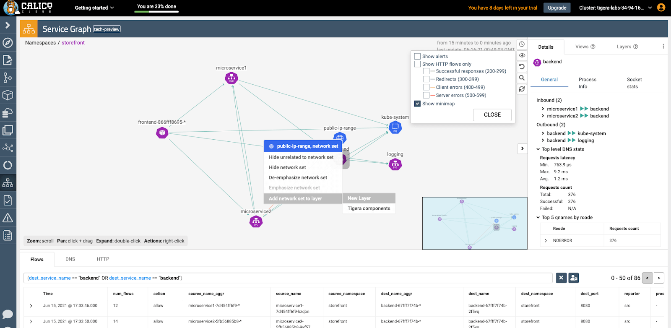Go to Namespaces breadcrumb link
This screenshot has width=671, height=328.
[40, 43]
